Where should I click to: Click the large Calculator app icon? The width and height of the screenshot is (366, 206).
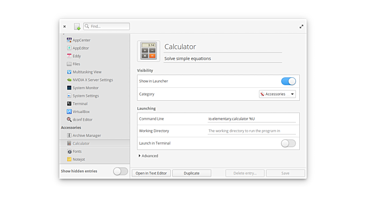[148, 50]
